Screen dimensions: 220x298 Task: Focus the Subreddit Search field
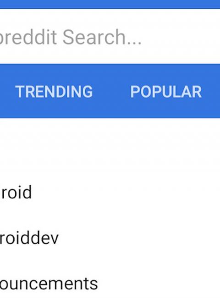(110, 37)
